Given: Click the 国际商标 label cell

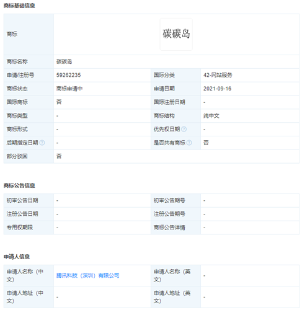Looking at the screenshot, I should pyautogui.click(x=29, y=102).
